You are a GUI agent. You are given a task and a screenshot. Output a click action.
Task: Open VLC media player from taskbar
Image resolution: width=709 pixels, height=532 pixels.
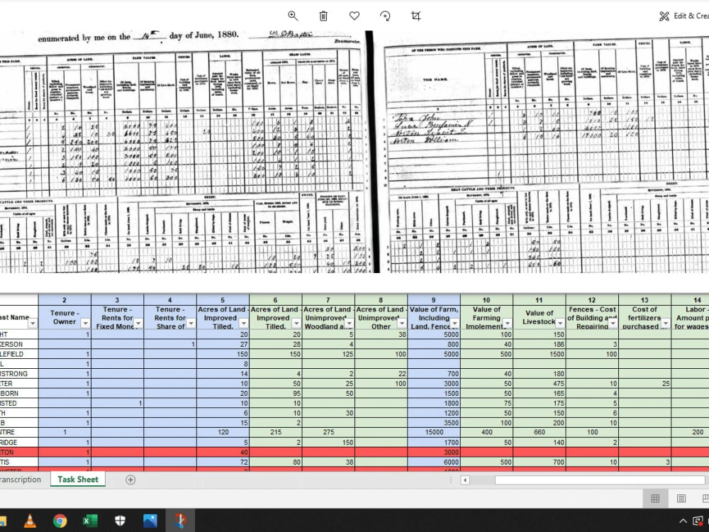(30, 521)
